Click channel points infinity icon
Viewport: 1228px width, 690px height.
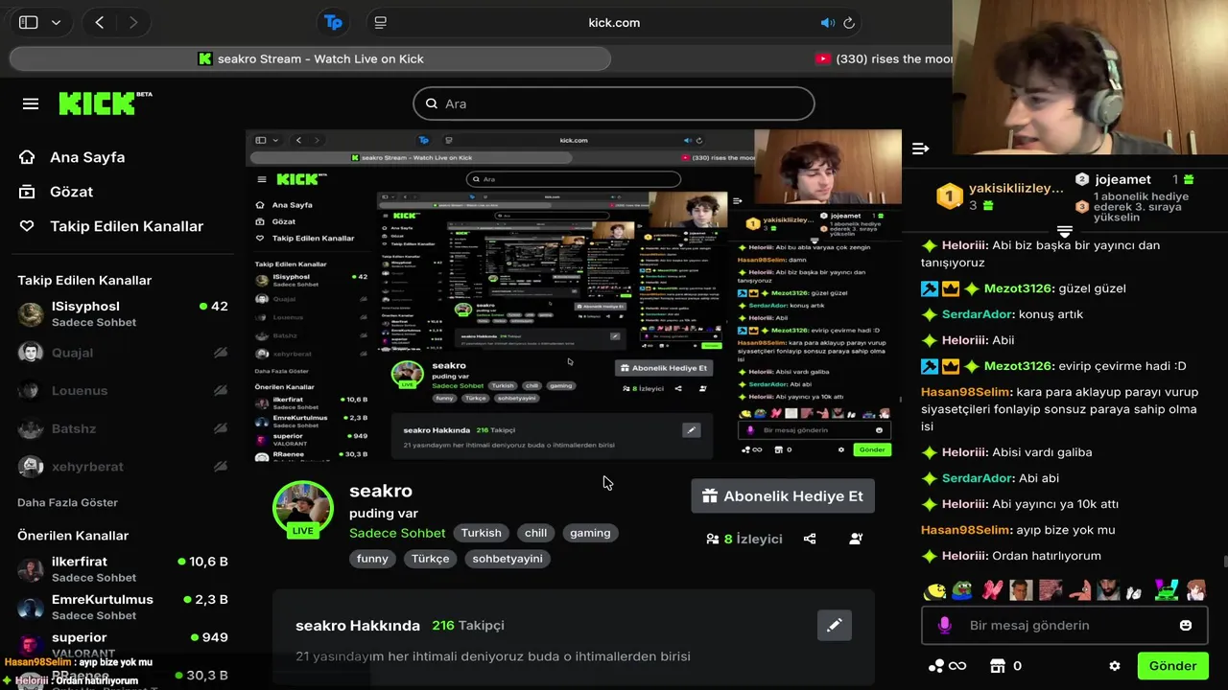point(947,666)
